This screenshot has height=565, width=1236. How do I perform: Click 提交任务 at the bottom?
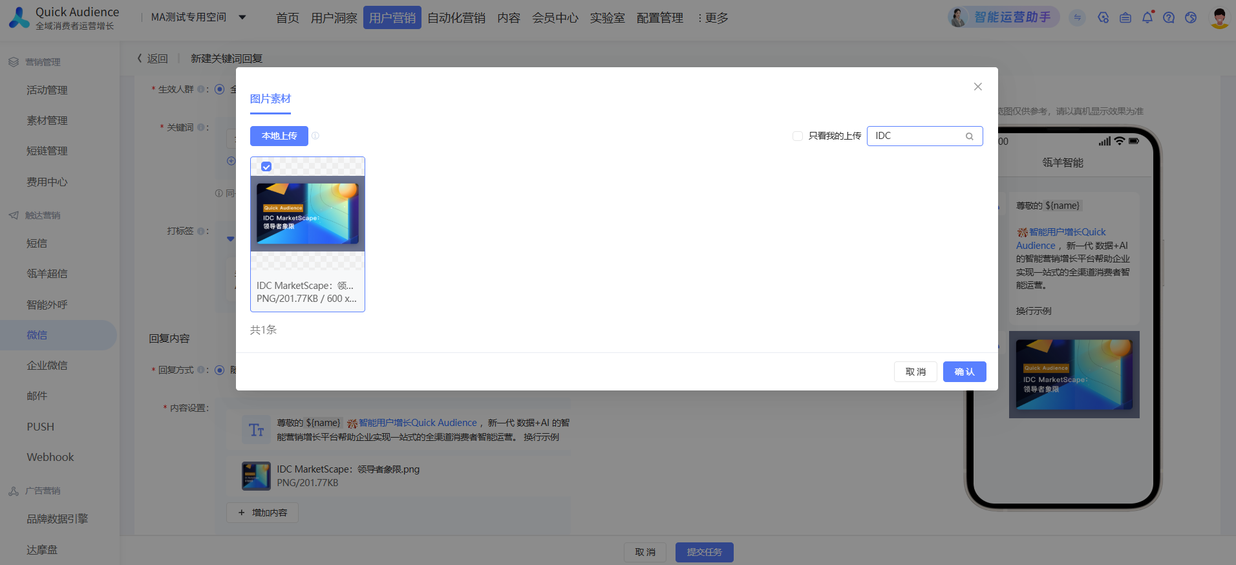[705, 552]
